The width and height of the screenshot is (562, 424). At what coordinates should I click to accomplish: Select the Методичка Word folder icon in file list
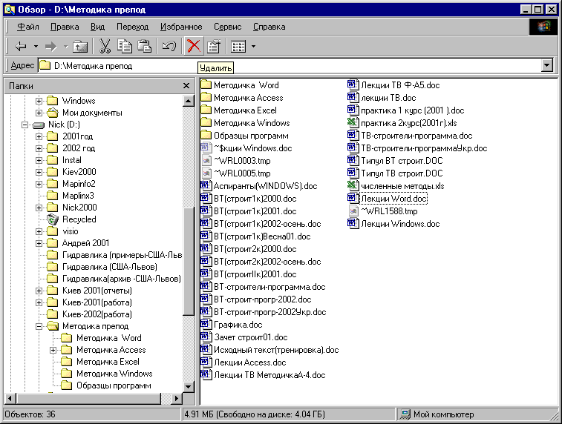pyautogui.click(x=206, y=85)
